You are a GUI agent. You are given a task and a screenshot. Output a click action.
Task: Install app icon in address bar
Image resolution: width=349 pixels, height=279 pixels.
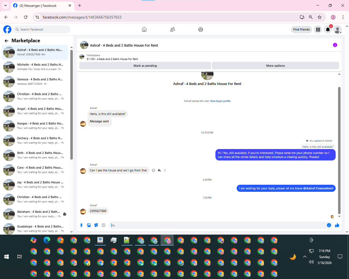click(x=302, y=17)
